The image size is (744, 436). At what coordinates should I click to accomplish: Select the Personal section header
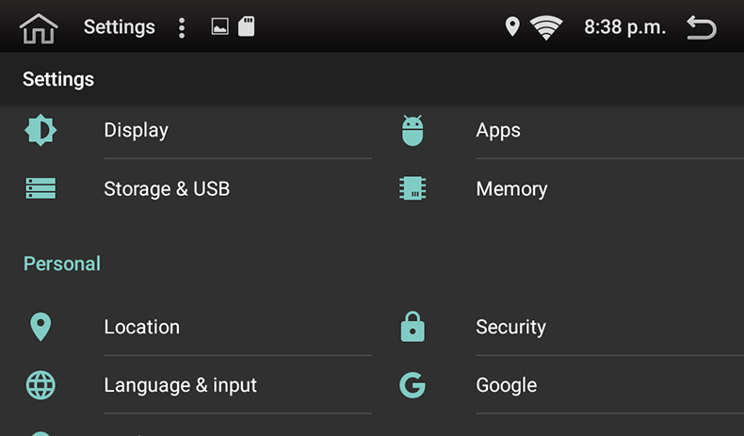click(62, 264)
